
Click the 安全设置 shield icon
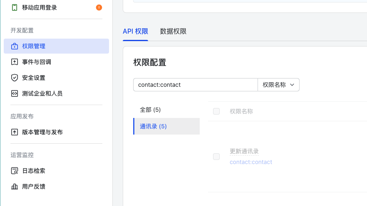pos(15,78)
